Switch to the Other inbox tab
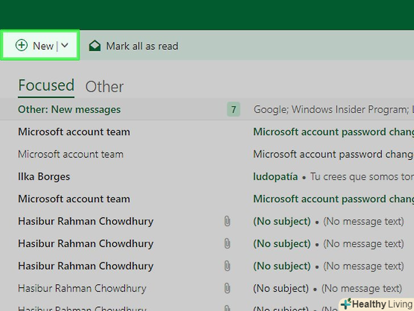414x311 pixels. [104, 87]
